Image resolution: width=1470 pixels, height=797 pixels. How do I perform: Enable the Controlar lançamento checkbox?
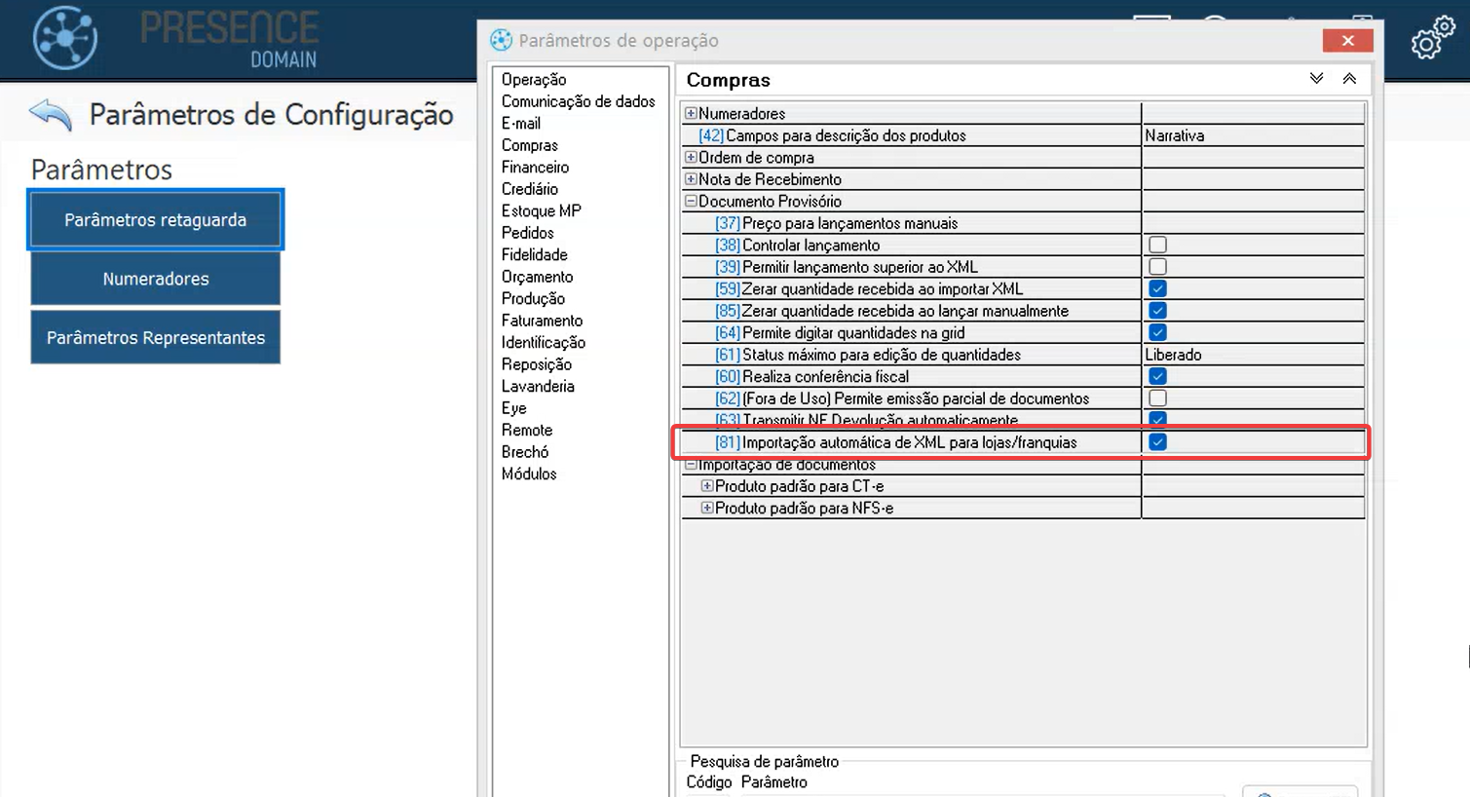1157,246
